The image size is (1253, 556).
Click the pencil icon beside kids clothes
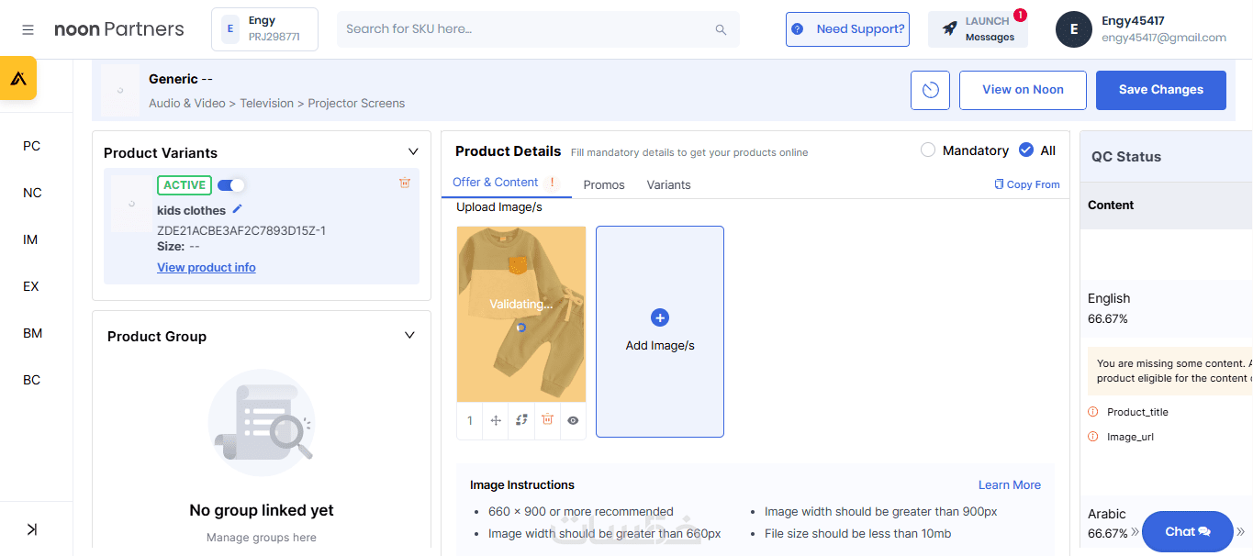click(238, 209)
